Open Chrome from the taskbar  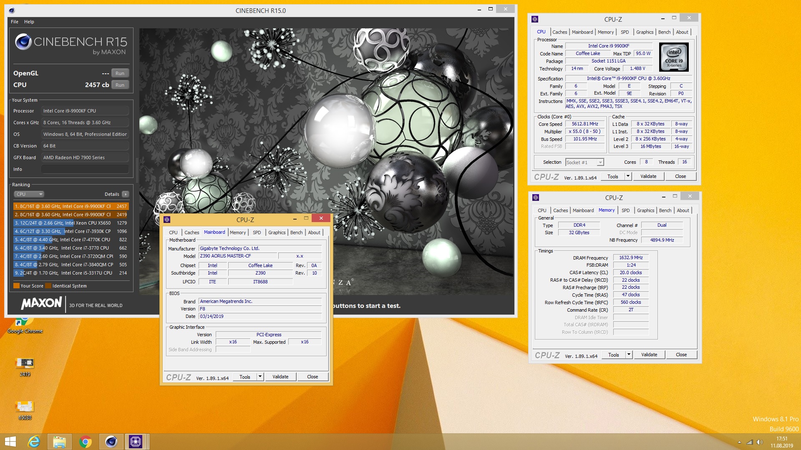click(x=85, y=442)
